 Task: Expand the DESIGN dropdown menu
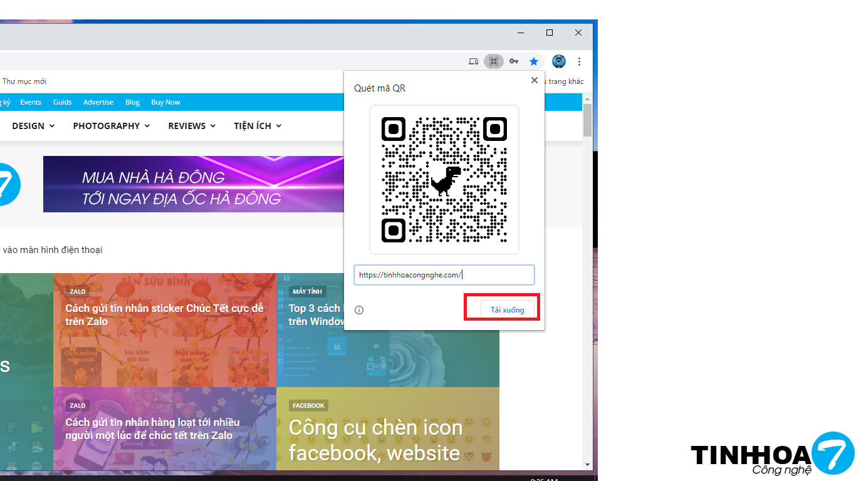coord(33,126)
